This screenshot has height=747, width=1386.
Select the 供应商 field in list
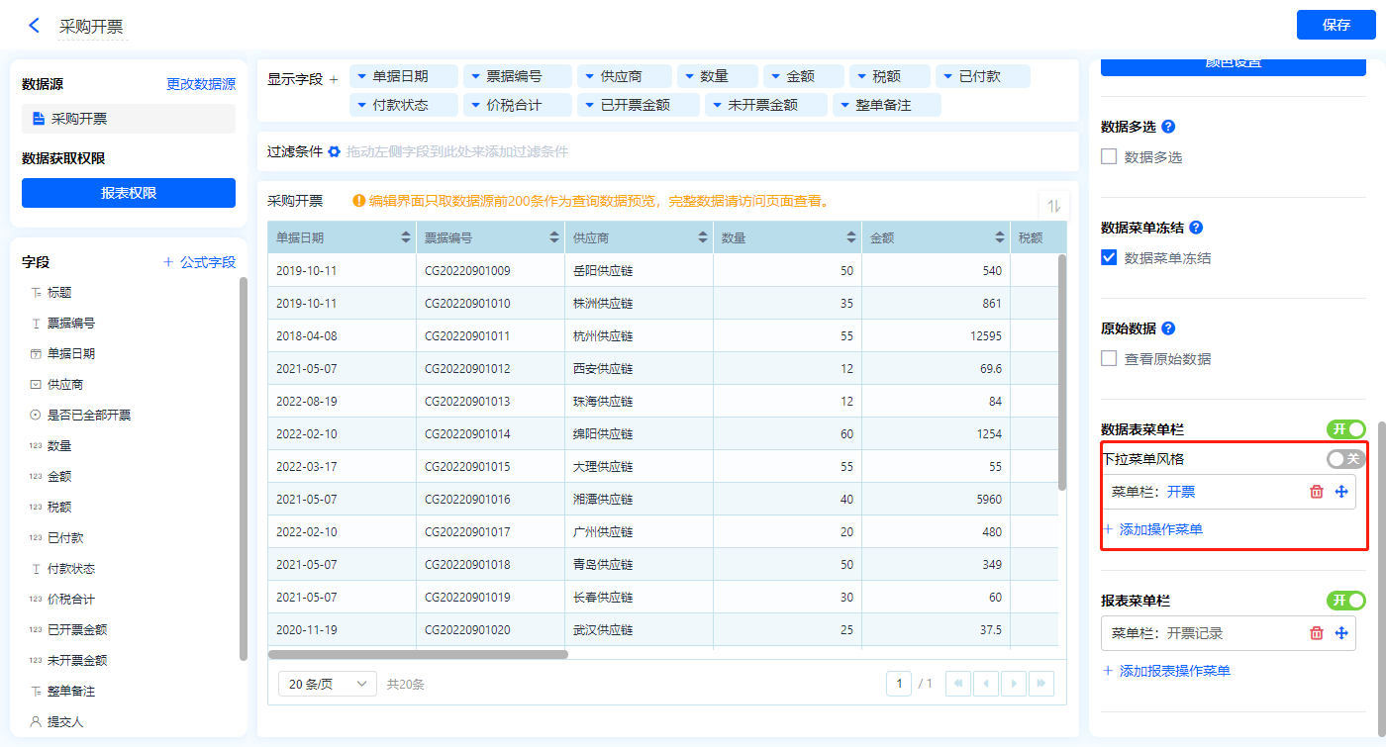65,384
